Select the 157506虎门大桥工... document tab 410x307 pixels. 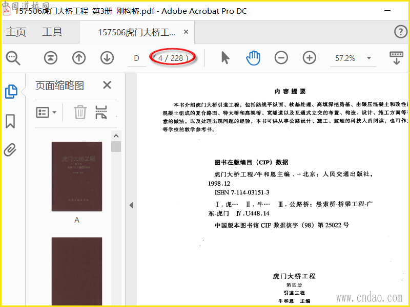tap(137, 32)
